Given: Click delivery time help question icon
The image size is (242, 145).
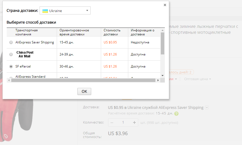Looking at the screenshot, I should pos(176,114).
